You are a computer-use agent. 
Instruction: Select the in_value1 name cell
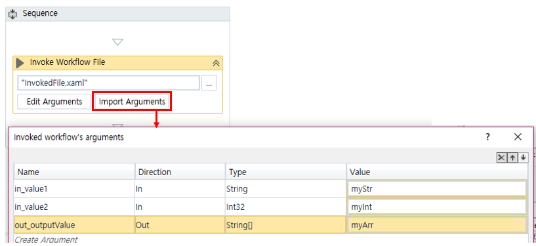click(x=74, y=189)
